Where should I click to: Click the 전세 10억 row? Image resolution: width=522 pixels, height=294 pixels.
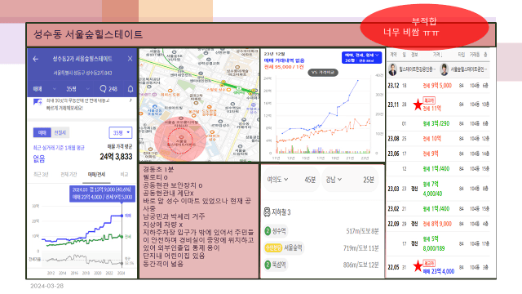pyautogui.click(x=438, y=138)
